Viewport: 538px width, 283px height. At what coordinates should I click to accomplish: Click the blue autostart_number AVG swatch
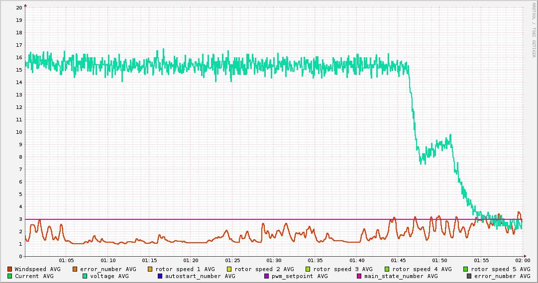[160, 276]
